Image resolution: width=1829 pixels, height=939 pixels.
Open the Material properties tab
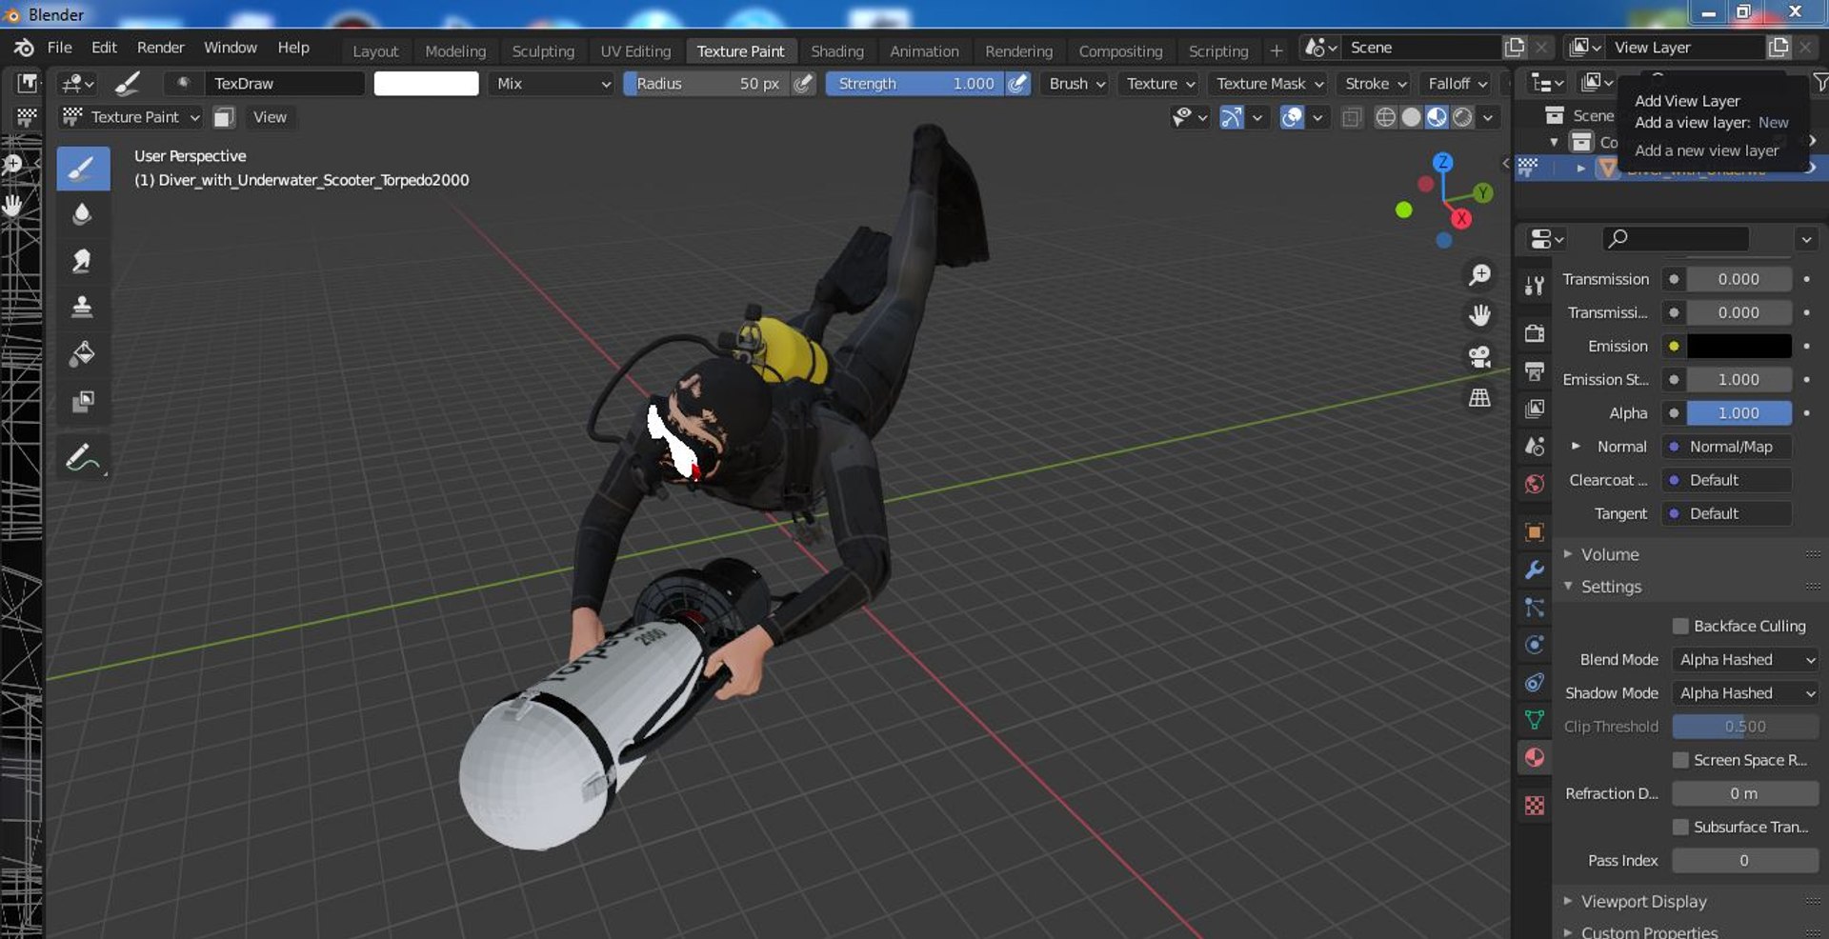click(1534, 758)
